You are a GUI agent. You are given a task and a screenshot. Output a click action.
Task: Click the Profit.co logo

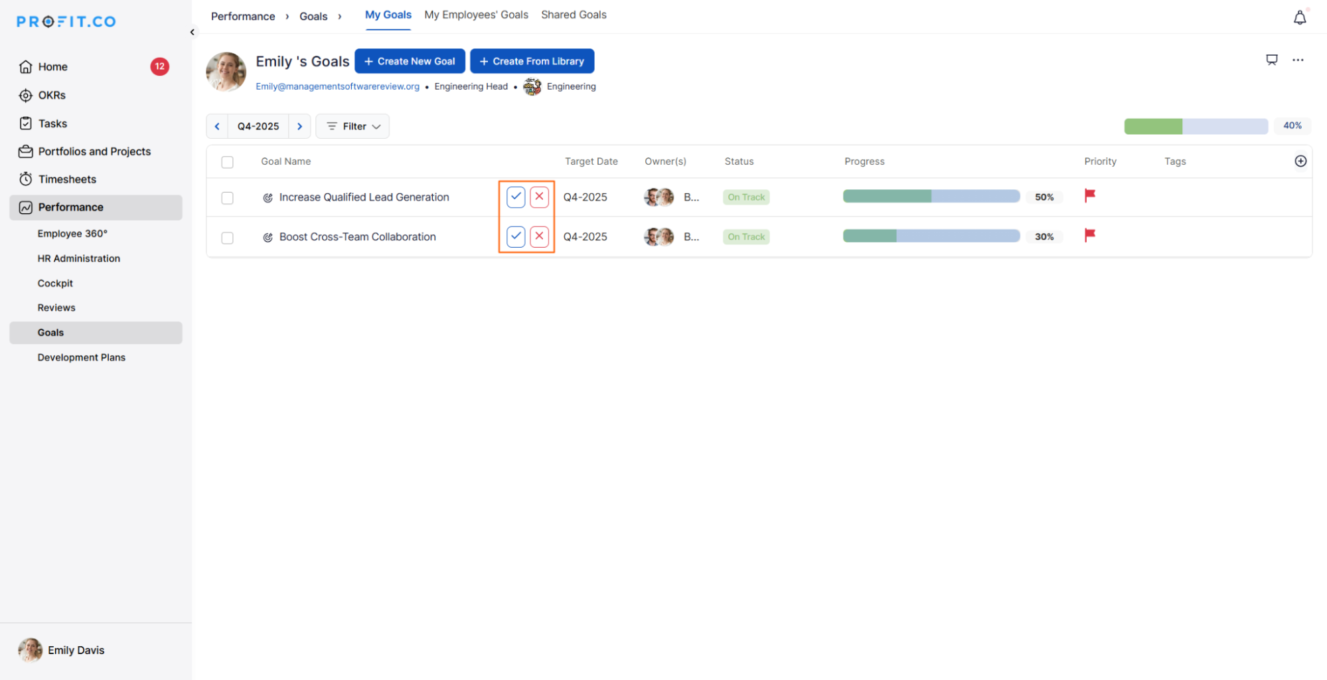pyautogui.click(x=66, y=22)
